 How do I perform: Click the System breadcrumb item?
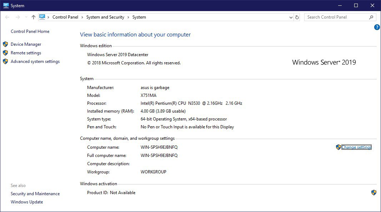[x=139, y=17]
